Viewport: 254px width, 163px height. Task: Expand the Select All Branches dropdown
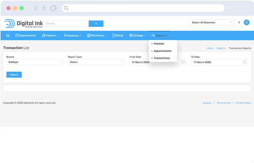point(212,22)
